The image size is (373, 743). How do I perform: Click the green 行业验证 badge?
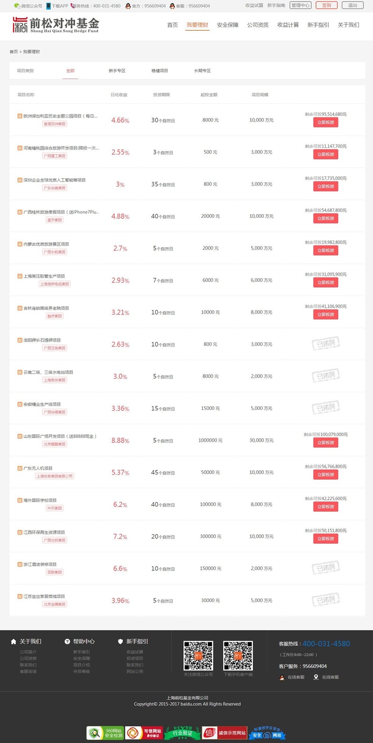click(x=182, y=733)
